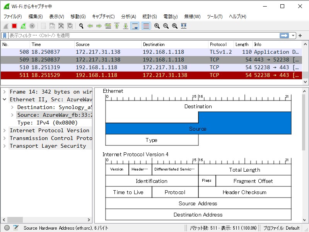Click the start capture shark fin icon
309x232 pixels.
[6, 26]
